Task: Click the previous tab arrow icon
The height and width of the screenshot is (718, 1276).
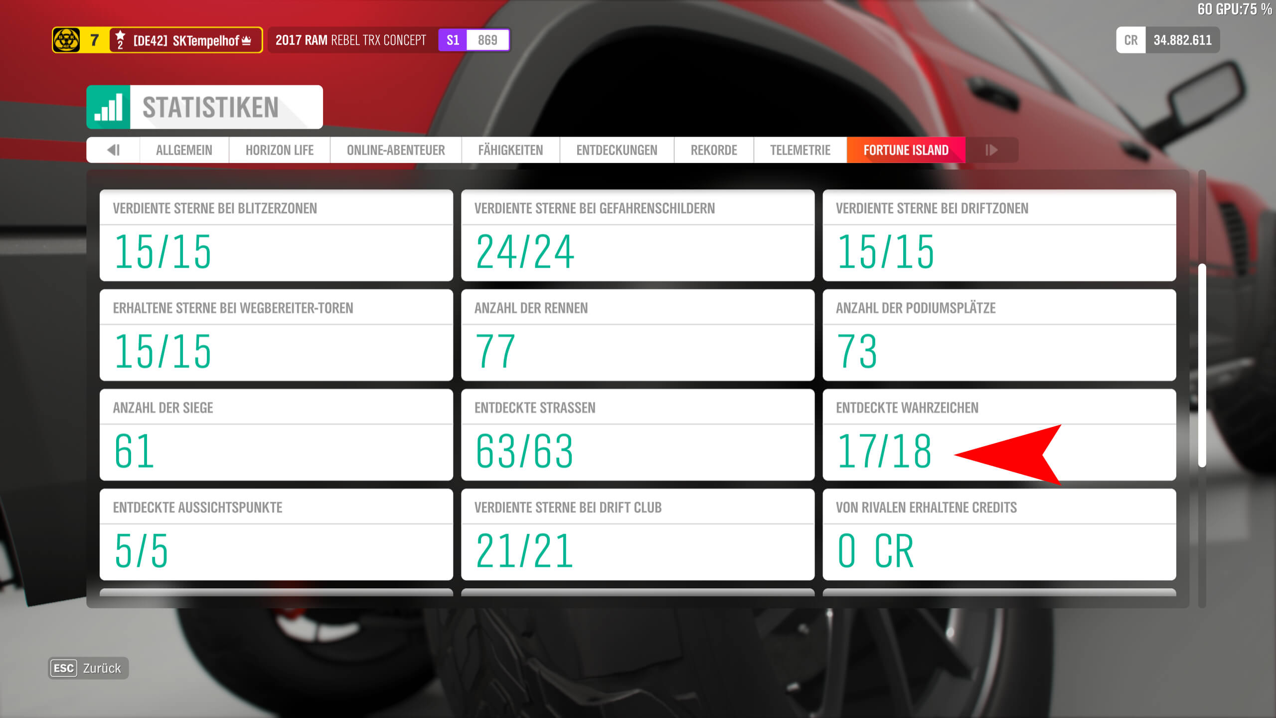Action: click(x=114, y=150)
